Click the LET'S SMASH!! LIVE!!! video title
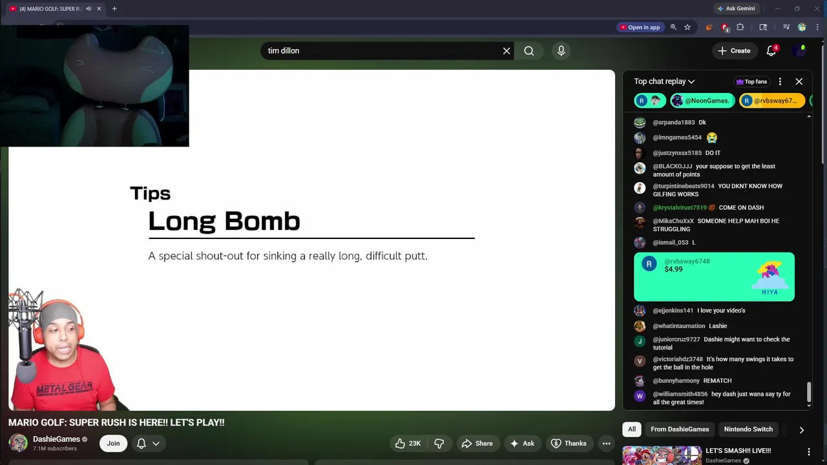 (738, 451)
